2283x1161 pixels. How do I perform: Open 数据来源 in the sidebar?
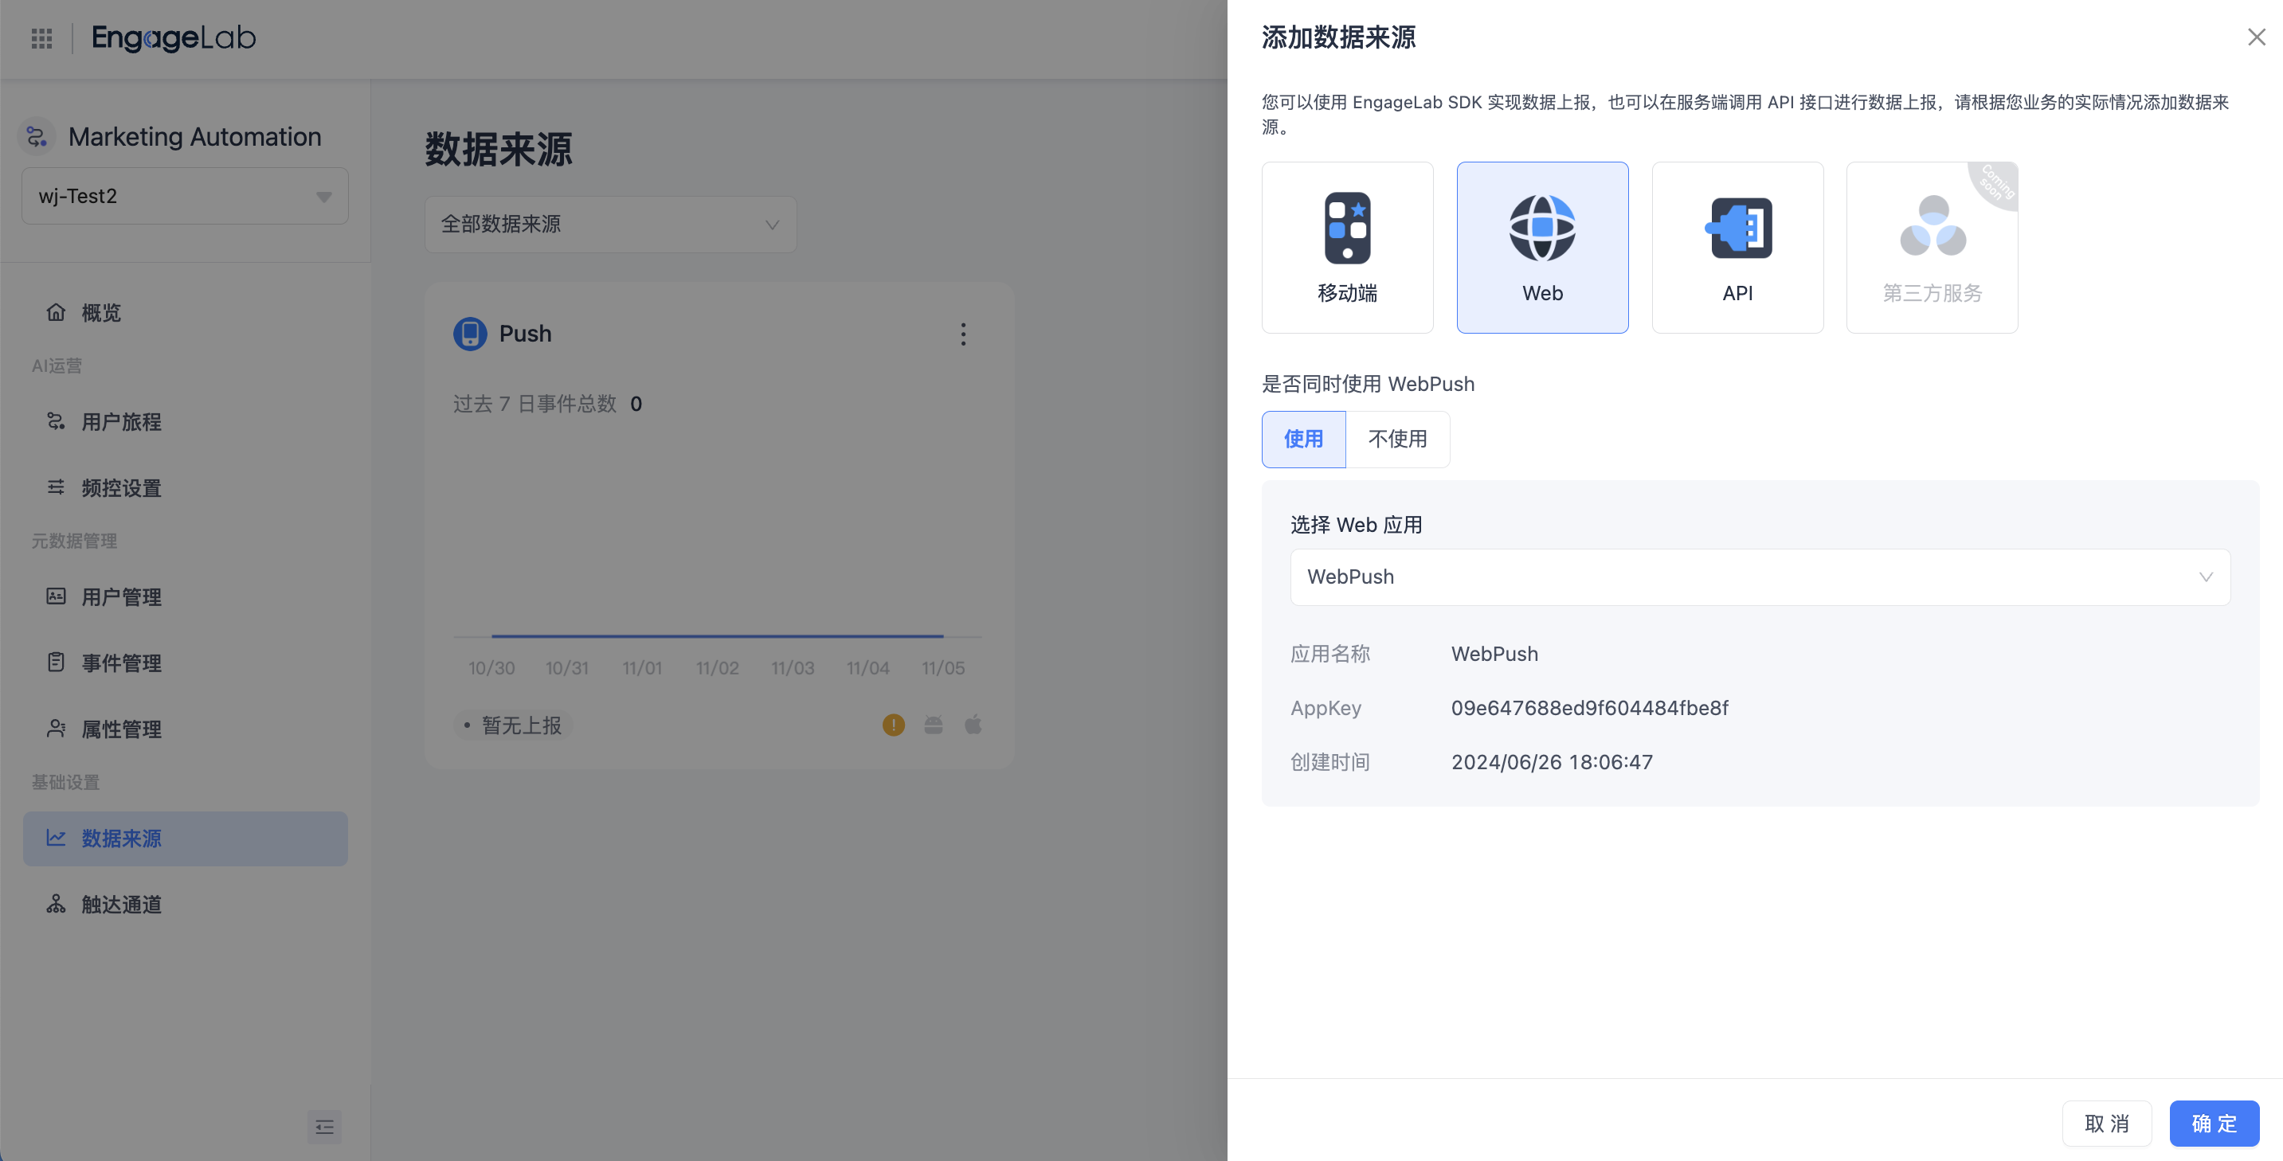pyautogui.click(x=186, y=838)
